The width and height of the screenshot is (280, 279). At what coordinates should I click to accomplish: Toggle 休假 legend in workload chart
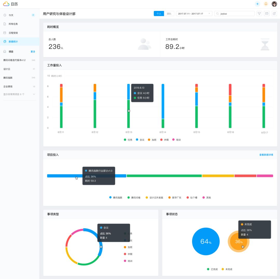164,140
